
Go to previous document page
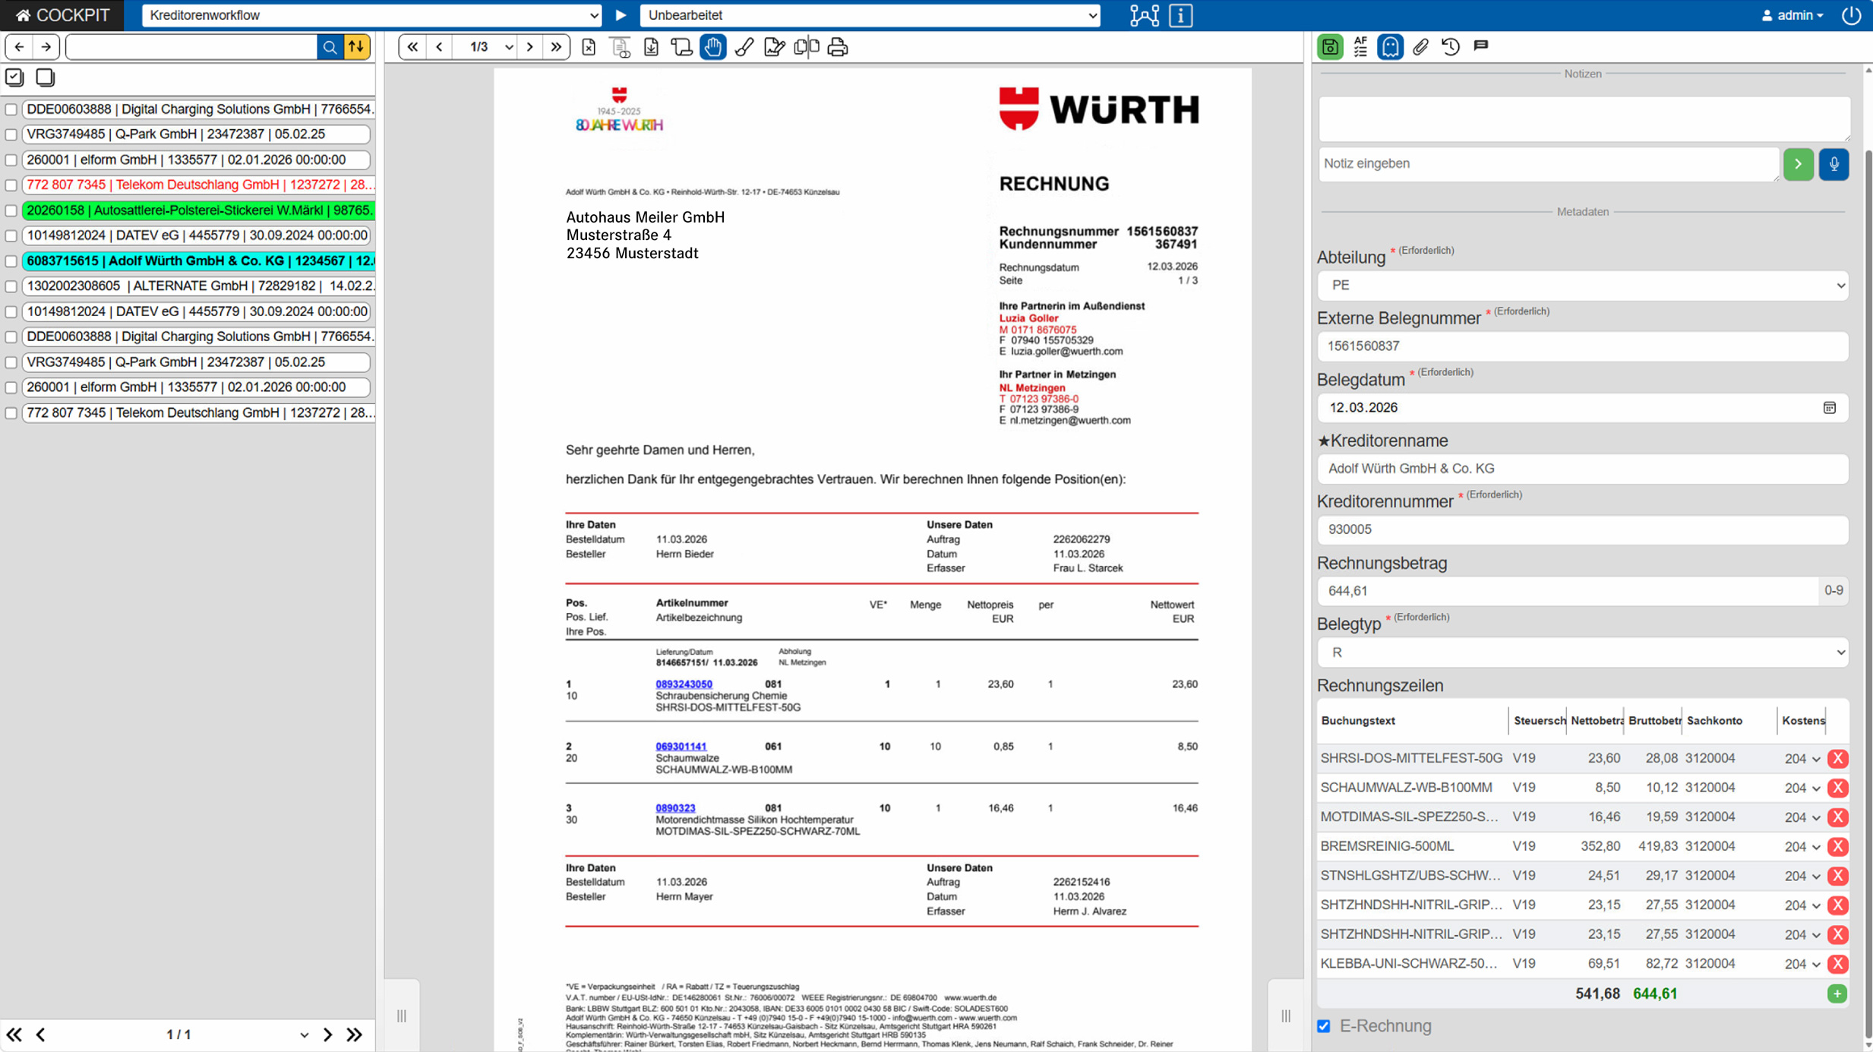439,47
